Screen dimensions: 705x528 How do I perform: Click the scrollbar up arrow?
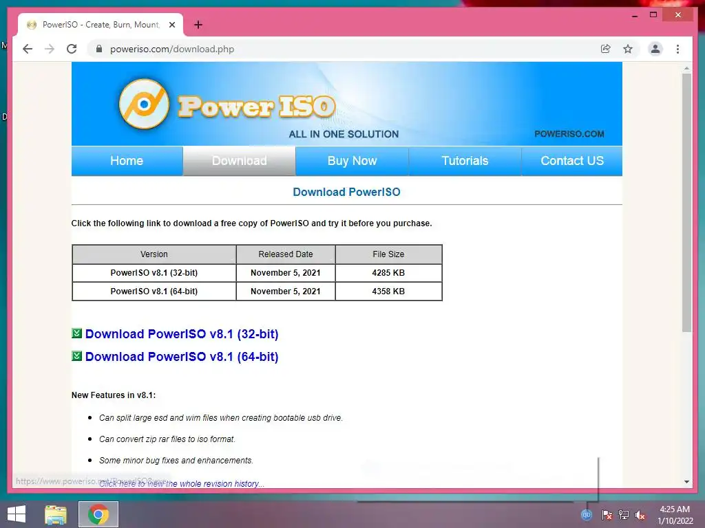686,68
